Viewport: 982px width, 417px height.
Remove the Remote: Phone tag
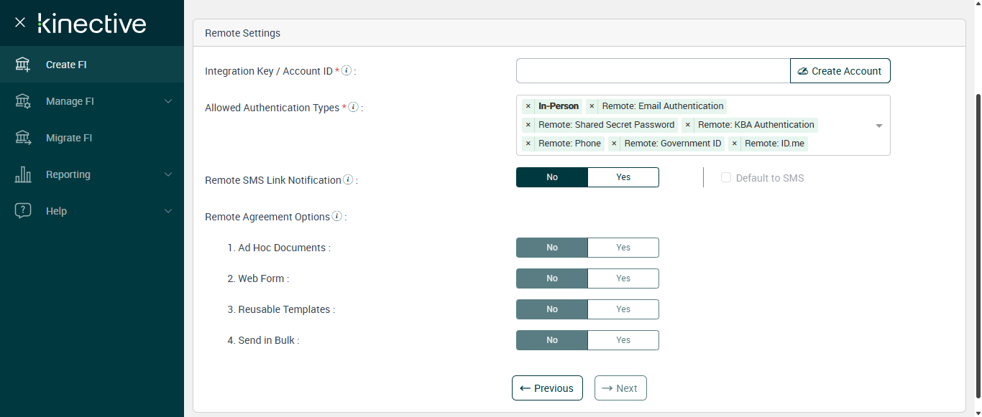tap(528, 144)
